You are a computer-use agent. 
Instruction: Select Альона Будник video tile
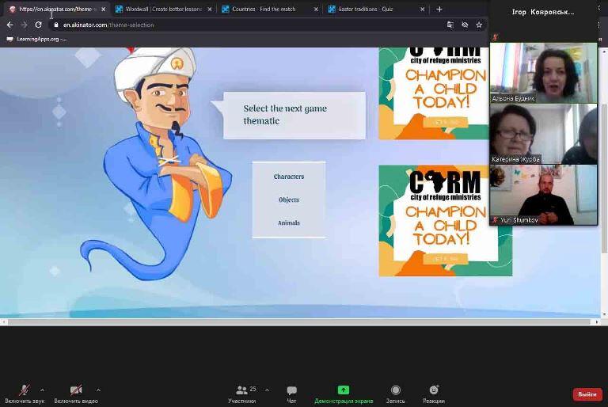(543, 73)
